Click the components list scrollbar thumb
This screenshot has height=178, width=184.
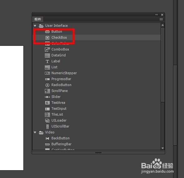(x=163, y=65)
